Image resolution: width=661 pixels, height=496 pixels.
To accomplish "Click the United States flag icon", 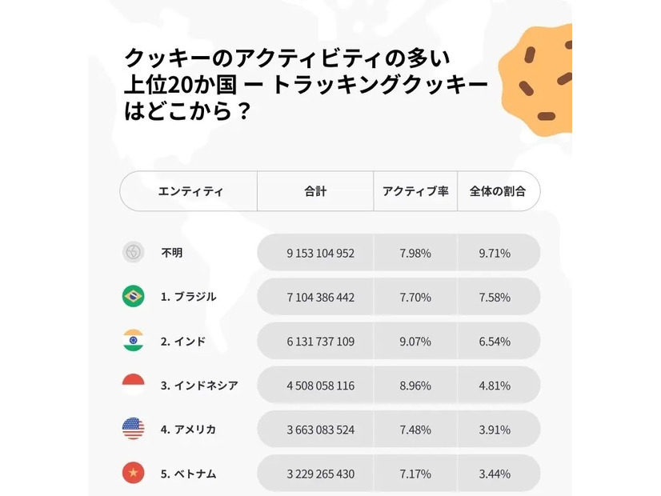I will [134, 429].
